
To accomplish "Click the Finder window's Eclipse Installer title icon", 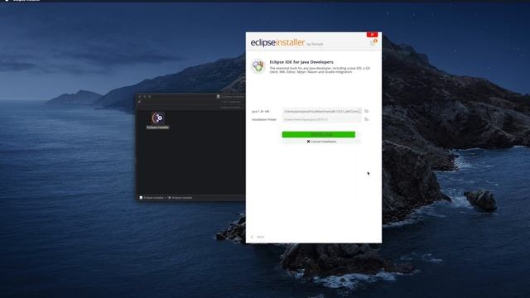I will (218, 97).
